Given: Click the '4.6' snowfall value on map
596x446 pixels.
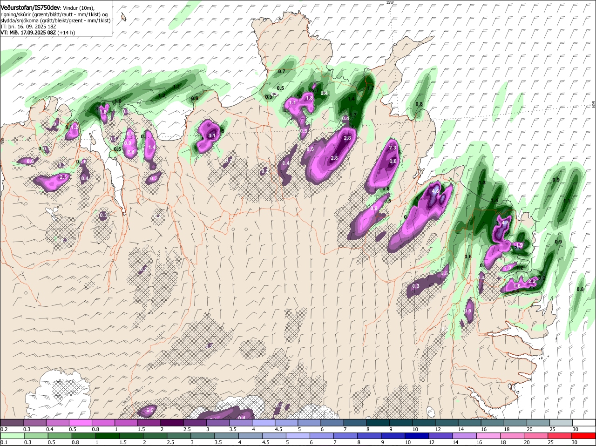Looking at the screenshot, I should pyautogui.click(x=436, y=191).
